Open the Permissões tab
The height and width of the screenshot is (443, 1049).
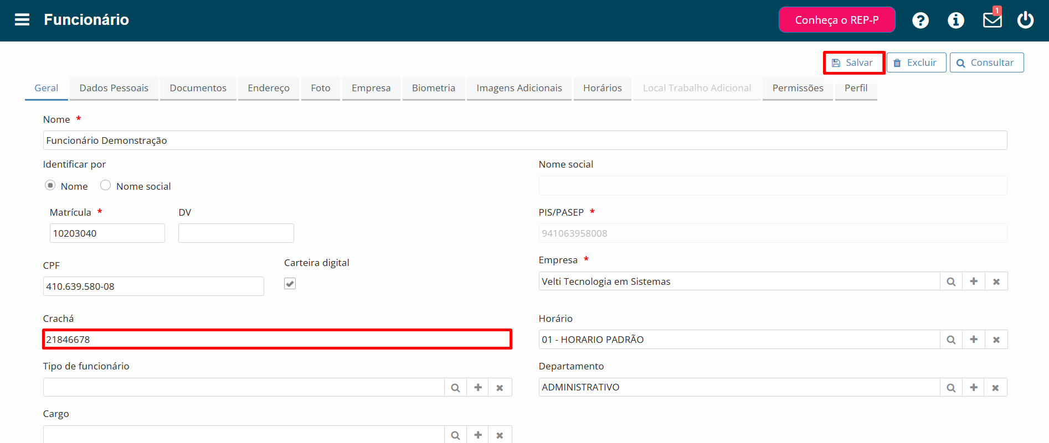(798, 88)
